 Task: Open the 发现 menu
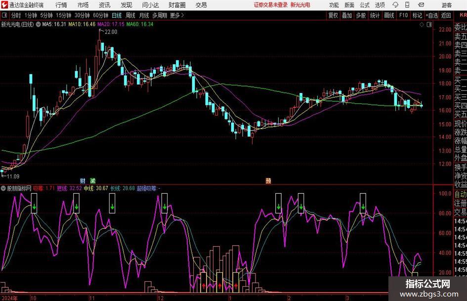(127, 5)
